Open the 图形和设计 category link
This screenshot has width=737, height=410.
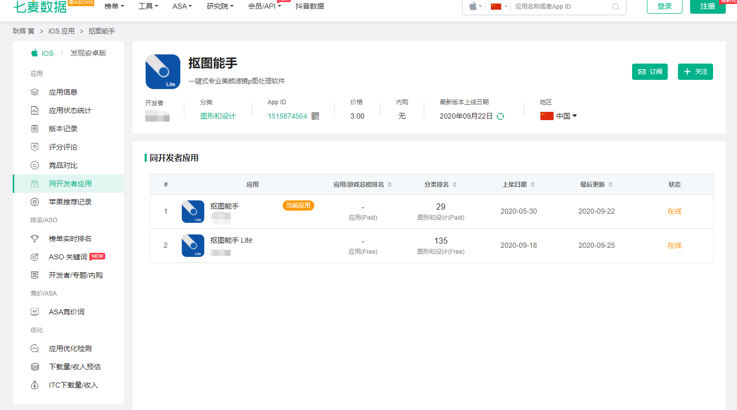click(218, 116)
